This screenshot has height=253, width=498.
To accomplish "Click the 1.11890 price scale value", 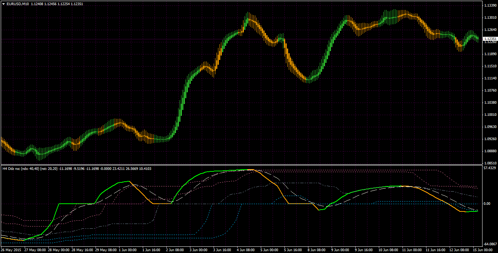I will click(490, 54).
